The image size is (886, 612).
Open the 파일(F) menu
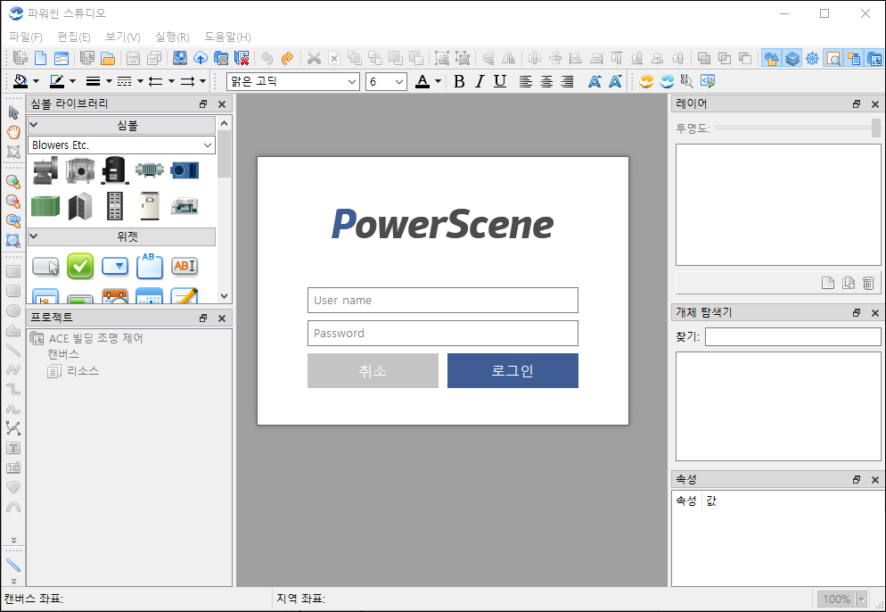(26, 37)
